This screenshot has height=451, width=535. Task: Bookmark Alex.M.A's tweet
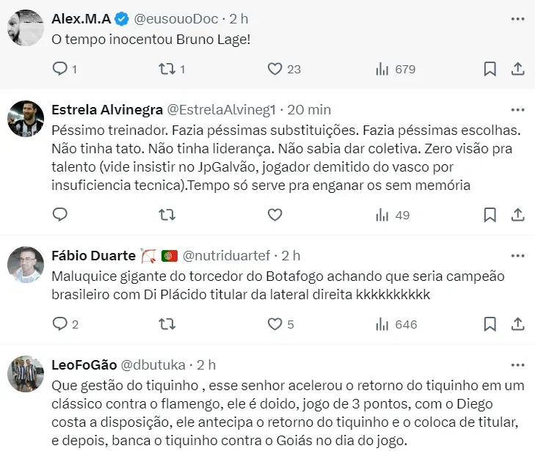pos(489,69)
